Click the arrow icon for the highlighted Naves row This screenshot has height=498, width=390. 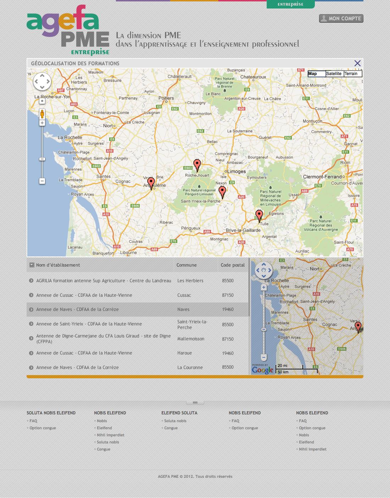(x=31, y=310)
